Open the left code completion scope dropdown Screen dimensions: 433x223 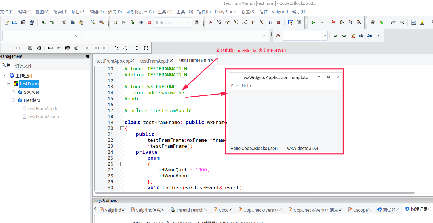click(x=41, y=36)
